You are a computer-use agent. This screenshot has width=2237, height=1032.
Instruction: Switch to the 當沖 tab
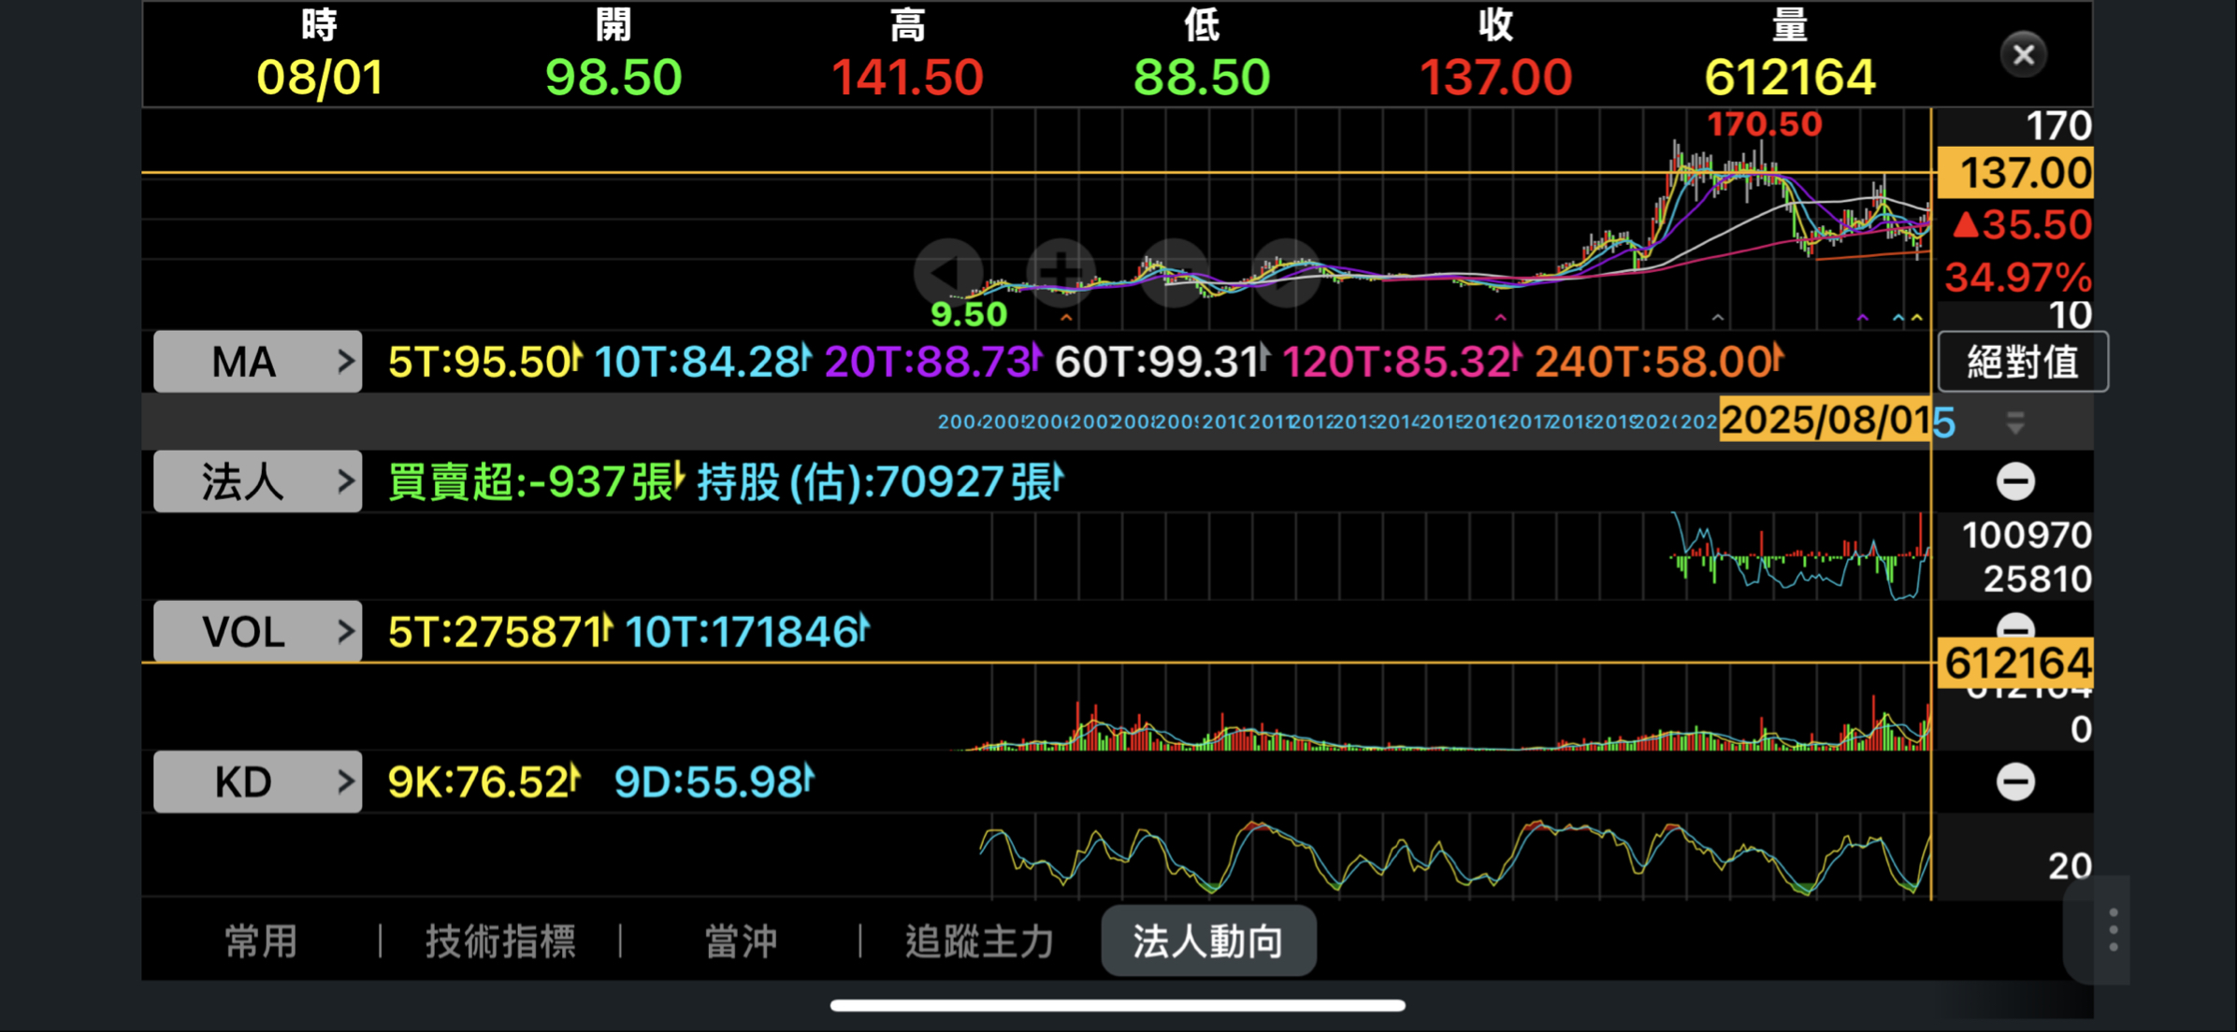[x=740, y=941]
